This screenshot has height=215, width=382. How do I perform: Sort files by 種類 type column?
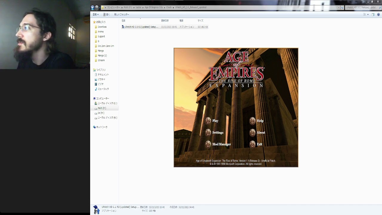click(181, 21)
